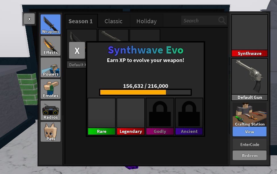The height and width of the screenshot is (174, 277).
Task: Open the Effects category
Action: pyautogui.click(x=51, y=46)
